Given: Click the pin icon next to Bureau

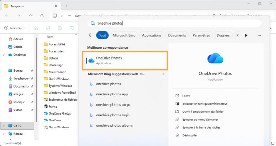Looking at the screenshot, I should pos(32,71).
